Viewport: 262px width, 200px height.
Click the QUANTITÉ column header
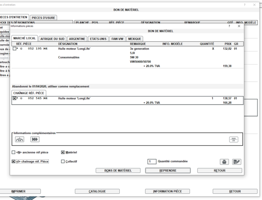207,44
